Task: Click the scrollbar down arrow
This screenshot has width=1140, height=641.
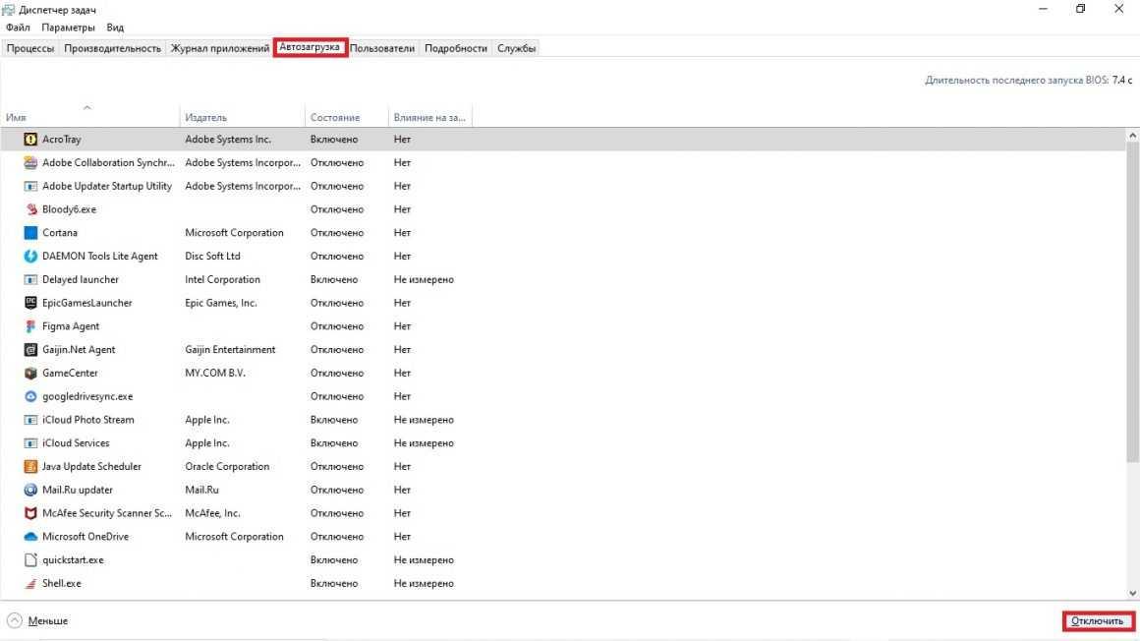Action: point(1132,593)
